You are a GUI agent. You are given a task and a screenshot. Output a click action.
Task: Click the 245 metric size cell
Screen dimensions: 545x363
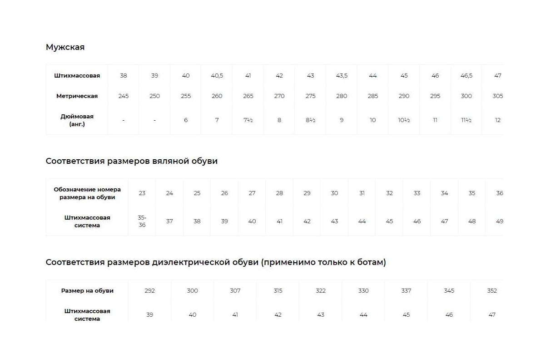(124, 96)
